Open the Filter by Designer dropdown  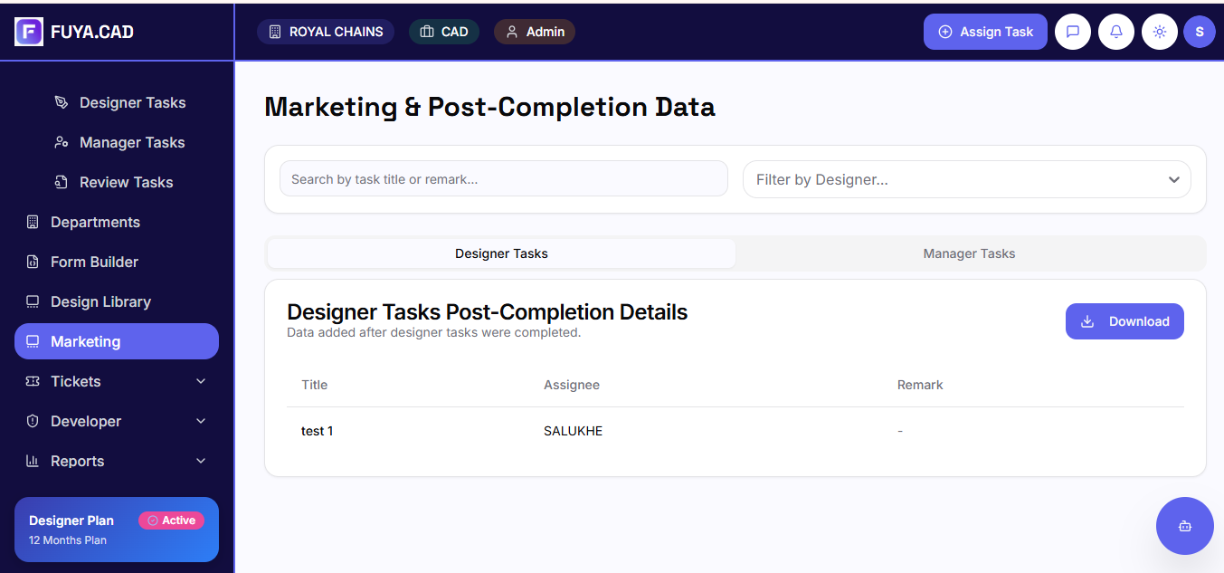click(966, 179)
